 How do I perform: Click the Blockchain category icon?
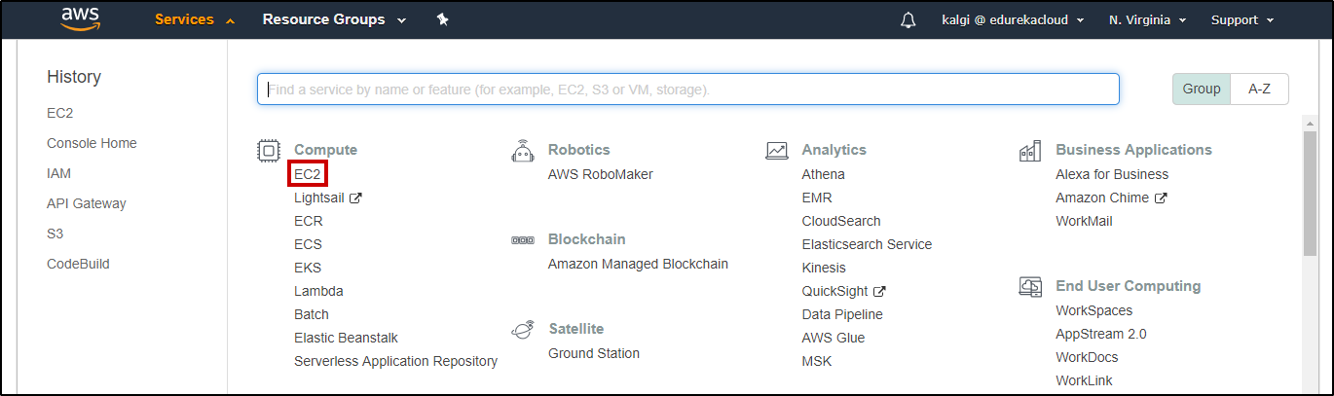(x=523, y=239)
